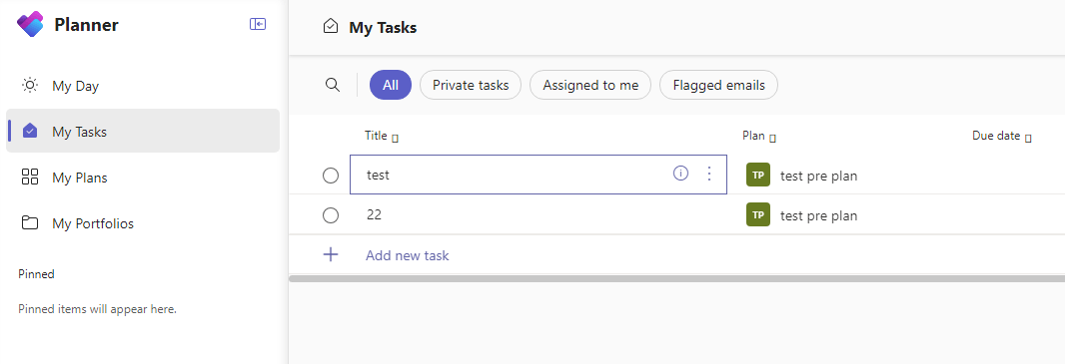This screenshot has height=364, width=1065.
Task: Select the All filter pill
Action: (x=391, y=85)
